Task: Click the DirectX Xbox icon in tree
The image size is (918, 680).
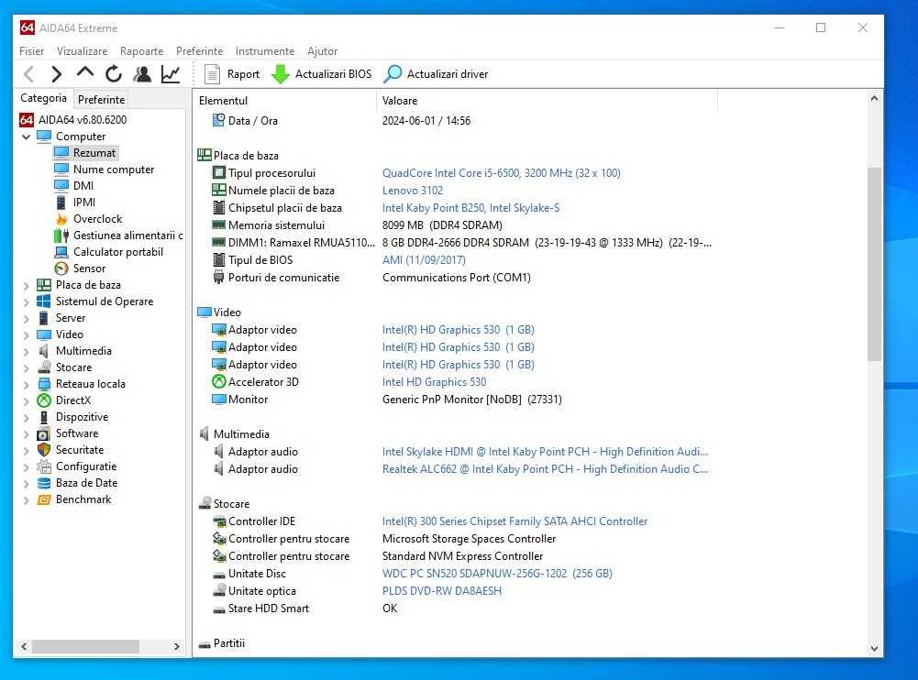Action: (44, 400)
